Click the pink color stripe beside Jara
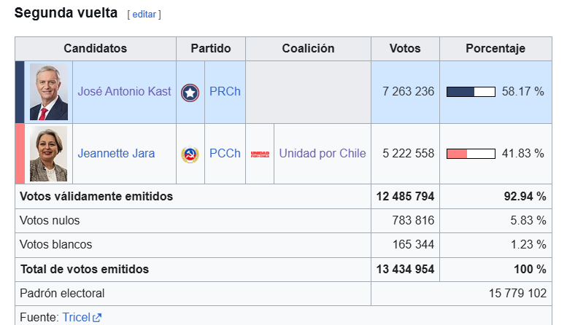Image resolution: width=567 pixels, height=325 pixels. 20,154
